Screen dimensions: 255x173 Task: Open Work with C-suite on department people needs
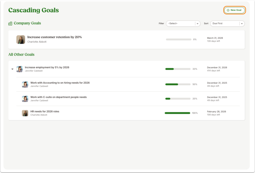(x=58, y=97)
